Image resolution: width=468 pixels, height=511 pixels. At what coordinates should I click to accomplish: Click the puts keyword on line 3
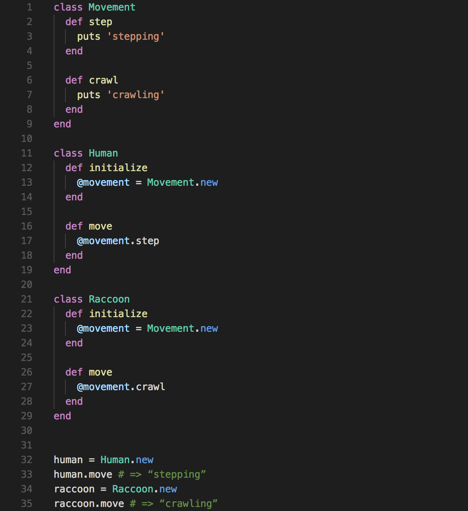(89, 36)
